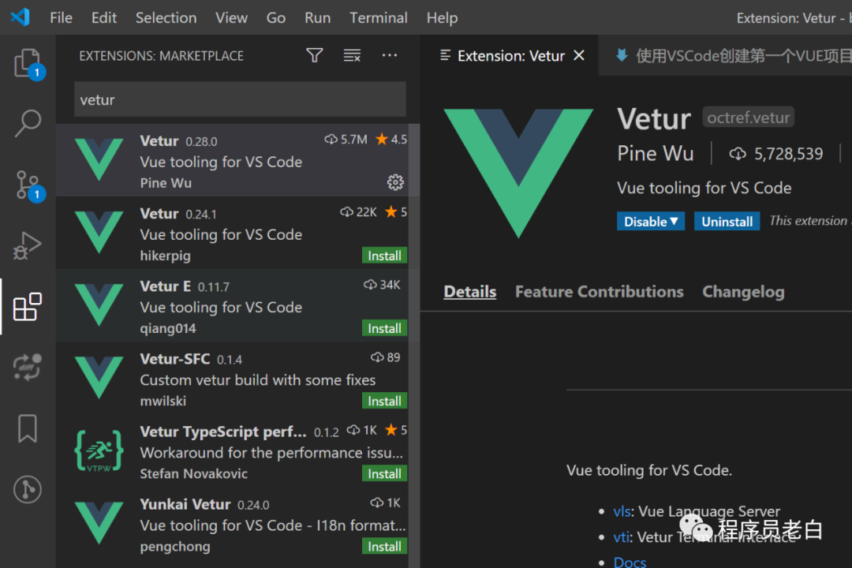Open the Views and More Actions ellipsis
This screenshot has height=568, width=852.
390,55
